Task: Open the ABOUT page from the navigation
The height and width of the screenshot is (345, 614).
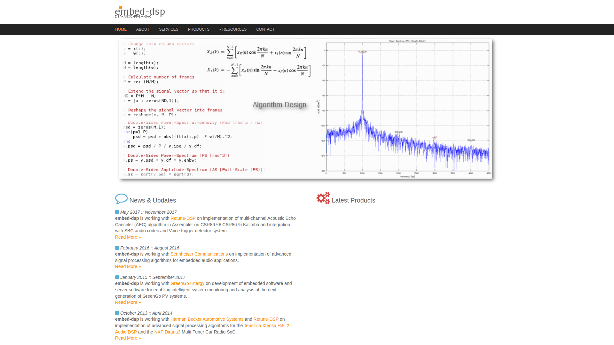Action: tap(143, 29)
